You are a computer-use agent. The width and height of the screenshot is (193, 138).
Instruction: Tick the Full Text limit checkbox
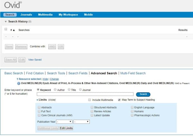pos(39,111)
